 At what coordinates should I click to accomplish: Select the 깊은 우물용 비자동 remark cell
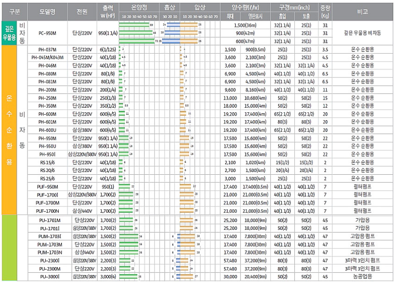[x=362, y=33]
